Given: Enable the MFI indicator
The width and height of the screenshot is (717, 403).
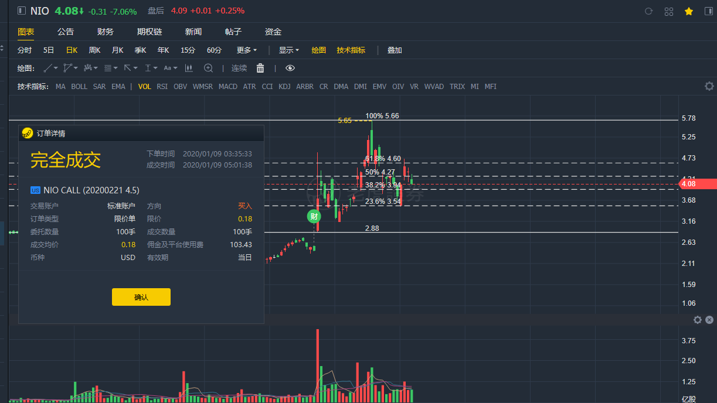Looking at the screenshot, I should (x=491, y=86).
